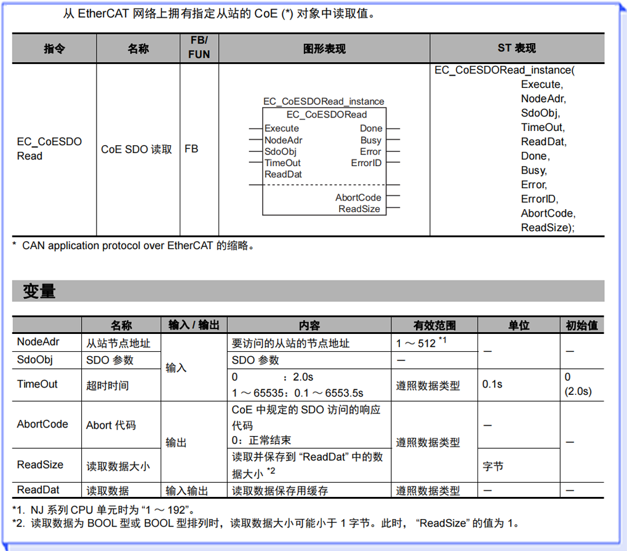The width and height of the screenshot is (627, 551).
Task: Click the 'Busy' output pin in the diagram
Action: [x=370, y=140]
